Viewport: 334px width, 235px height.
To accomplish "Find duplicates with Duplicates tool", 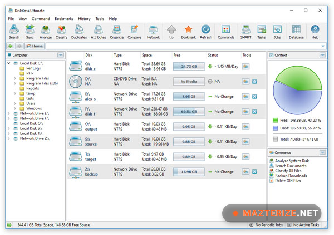I will (79, 32).
